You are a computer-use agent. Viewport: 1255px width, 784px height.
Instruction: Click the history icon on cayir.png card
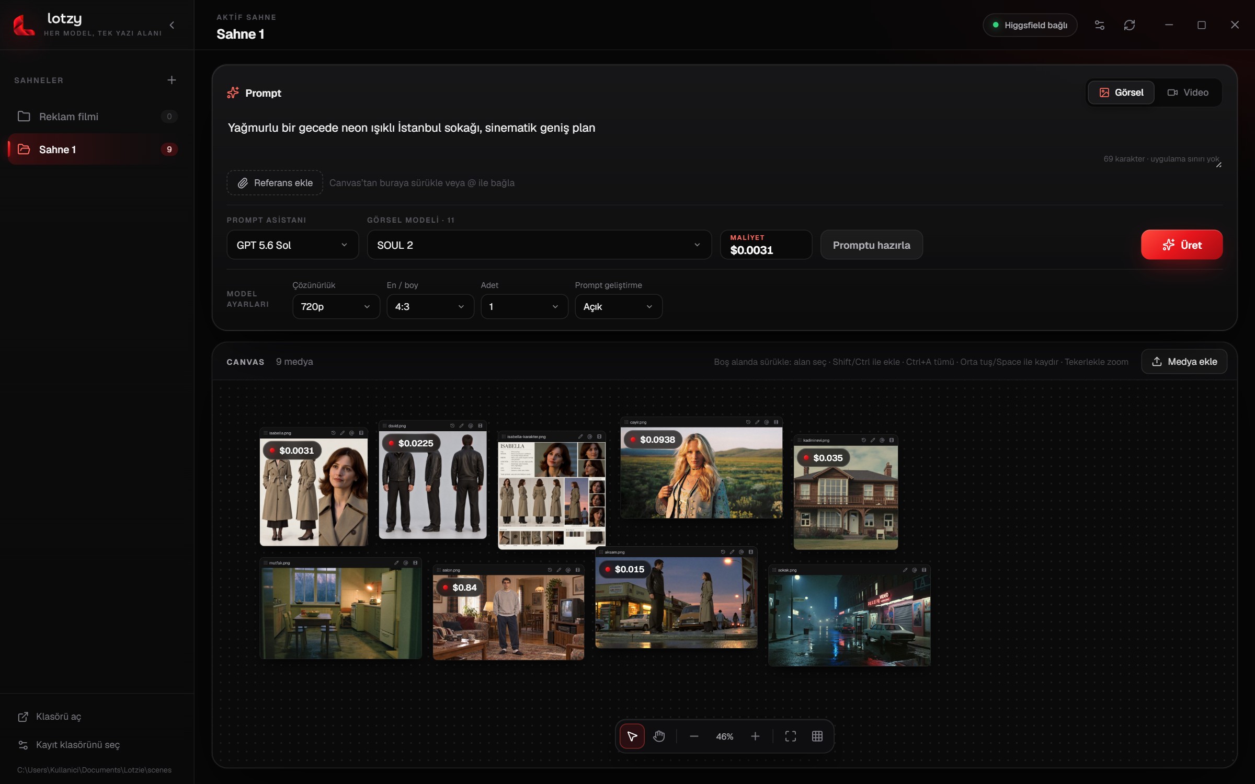coord(748,422)
